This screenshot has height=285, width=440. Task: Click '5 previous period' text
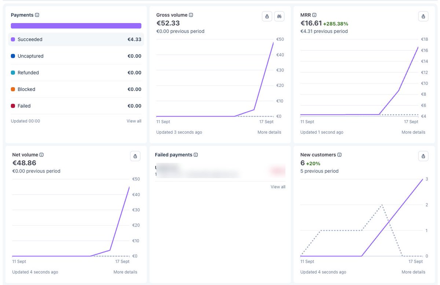coord(319,171)
